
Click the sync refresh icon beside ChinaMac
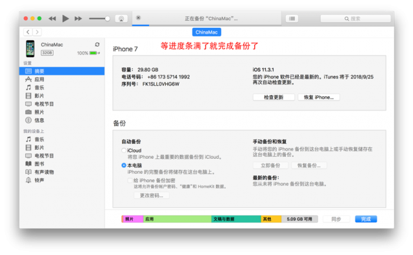coord(97,45)
